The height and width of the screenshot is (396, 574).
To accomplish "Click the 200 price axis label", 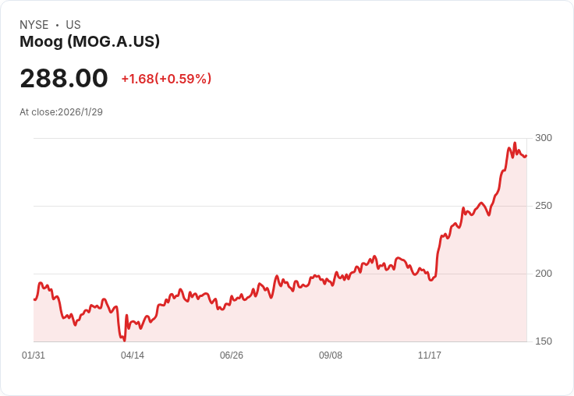I will 544,274.
